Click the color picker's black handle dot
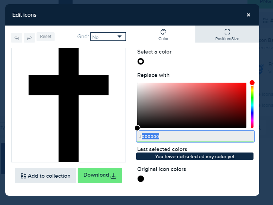273x205 pixels. tap(137, 128)
